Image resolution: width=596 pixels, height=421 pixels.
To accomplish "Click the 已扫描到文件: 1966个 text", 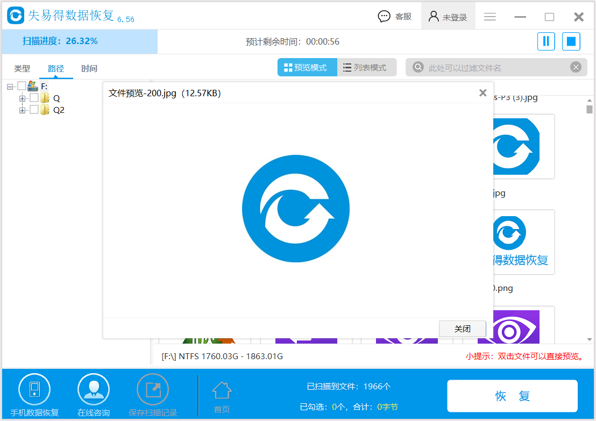I will (349, 387).
